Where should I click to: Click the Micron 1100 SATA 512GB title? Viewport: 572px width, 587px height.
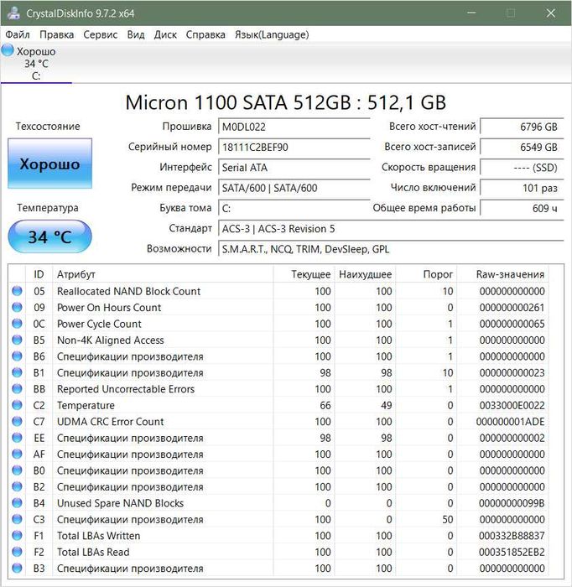tap(286, 102)
